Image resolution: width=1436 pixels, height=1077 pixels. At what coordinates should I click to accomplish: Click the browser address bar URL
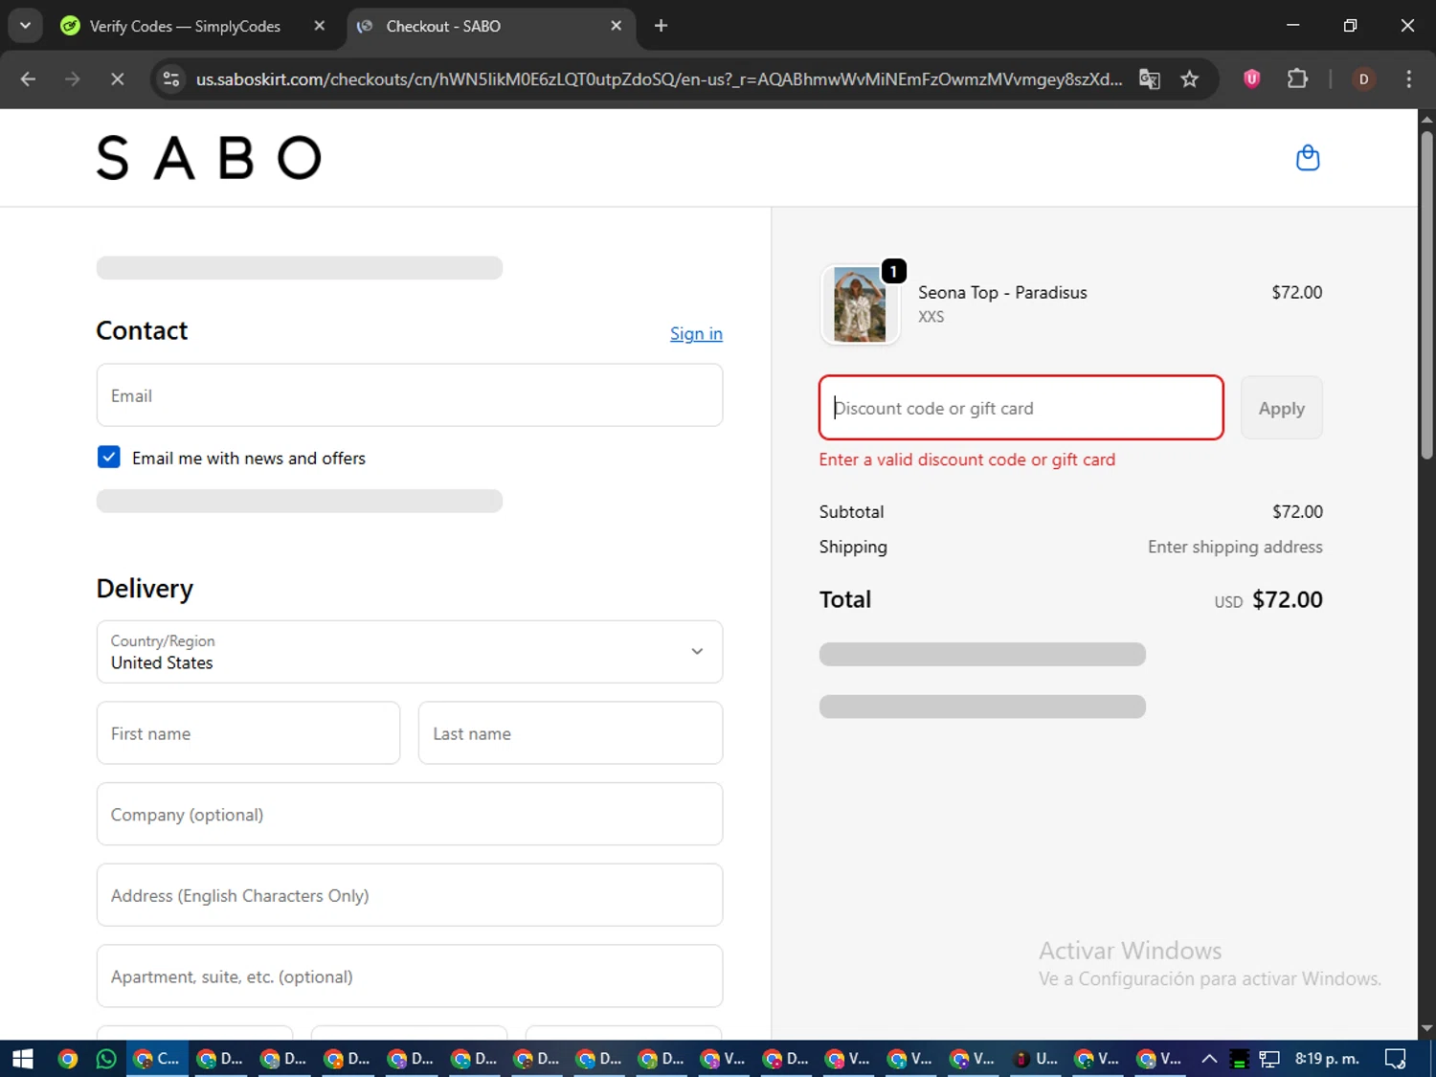tap(659, 79)
